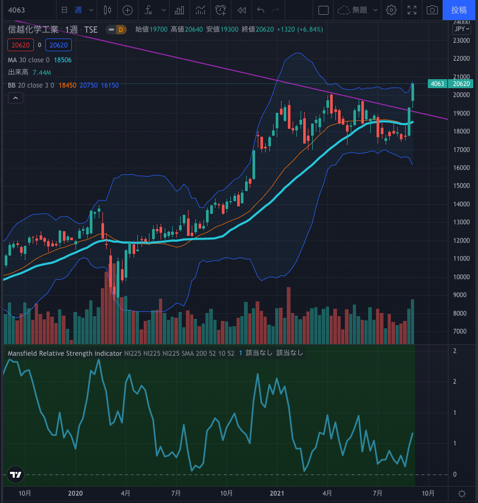Open the cloud save layout 無題 button
The height and width of the screenshot is (503, 478).
tap(352, 10)
